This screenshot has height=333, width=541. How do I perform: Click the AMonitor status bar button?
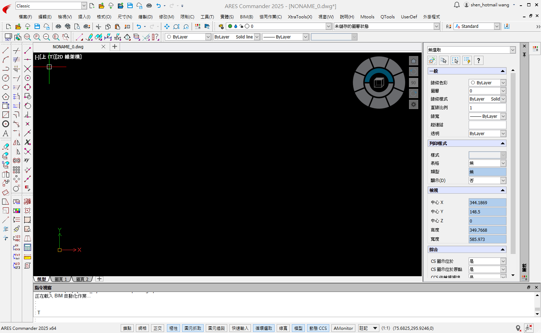pyautogui.click(x=343, y=328)
